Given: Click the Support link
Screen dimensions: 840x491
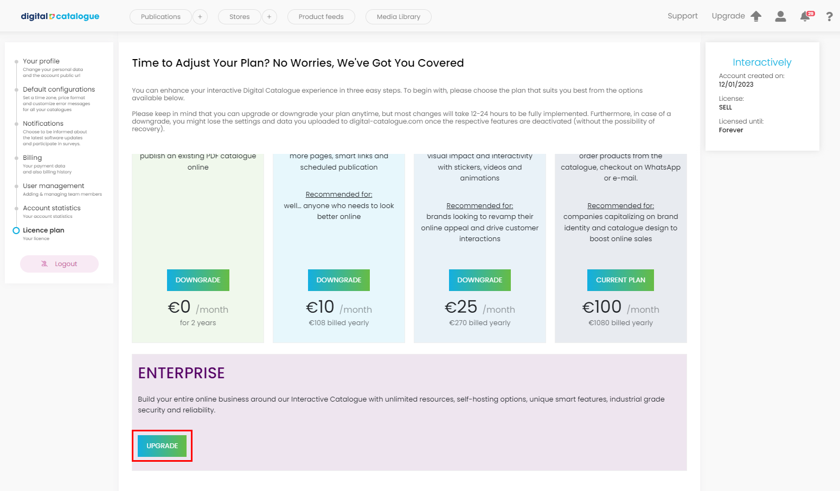Looking at the screenshot, I should point(682,16).
